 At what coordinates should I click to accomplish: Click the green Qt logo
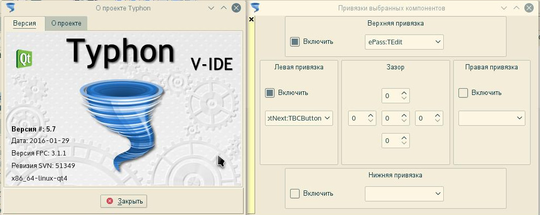(24, 57)
